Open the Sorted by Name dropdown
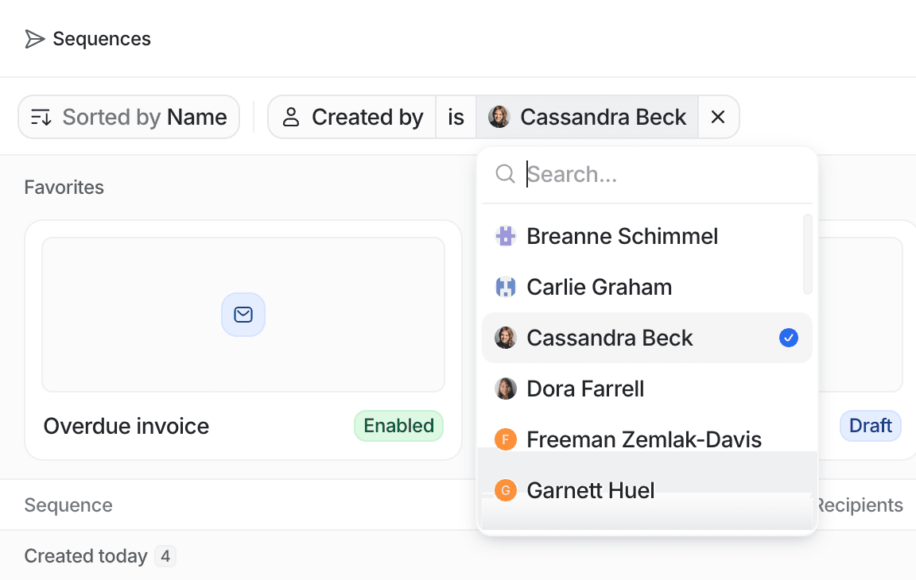This screenshot has height=580, width=916. pyautogui.click(x=129, y=118)
